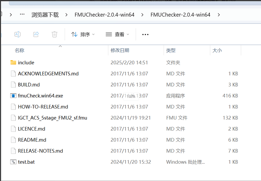Select last FMUChecker-2.0.4-win64 breadcrumb segment
This screenshot has width=261, height=181.
pos(180,15)
